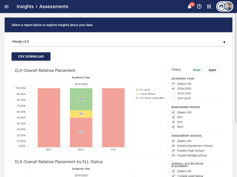Image resolution: width=237 pixels, height=177 pixels.
Task: Toggle Benchmark Period Select All checkbox
Action: pyautogui.click(x=173, y=112)
